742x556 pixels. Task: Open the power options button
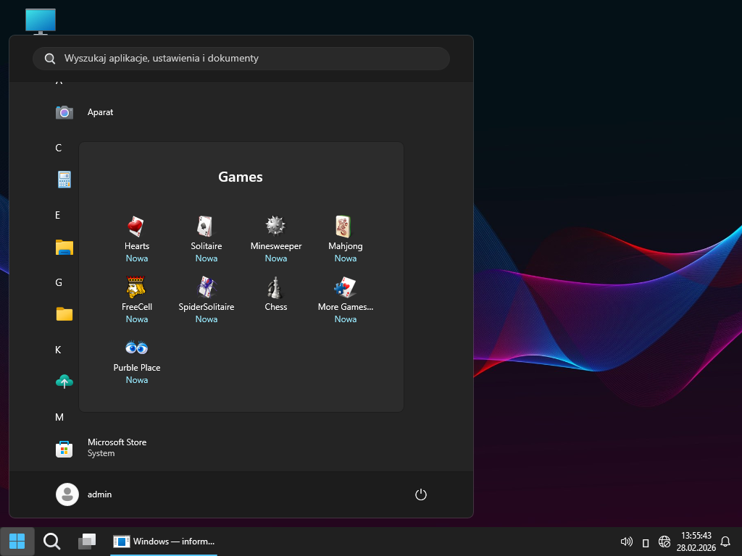[421, 494]
